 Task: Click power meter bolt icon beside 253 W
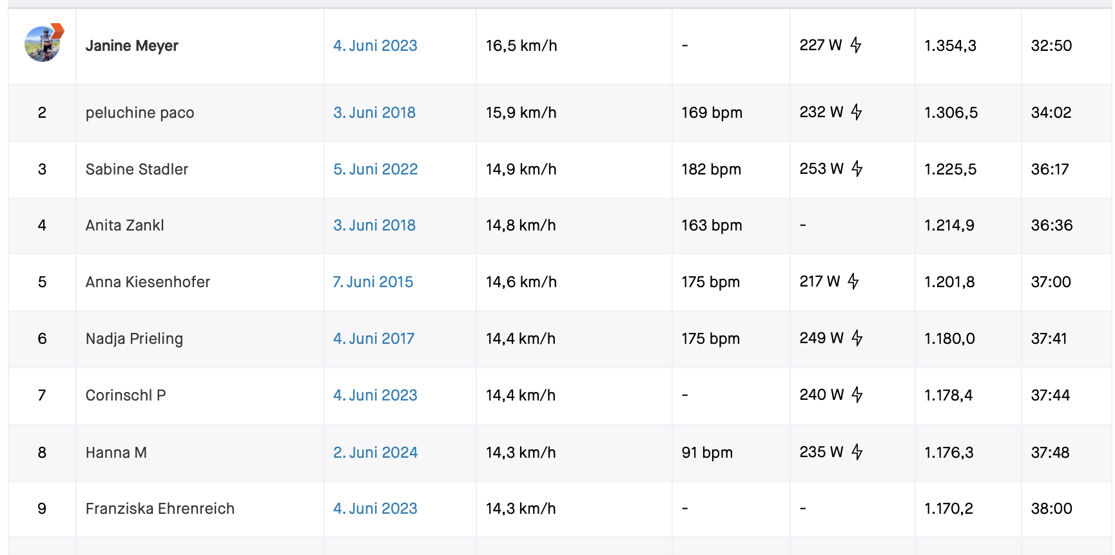[857, 169]
